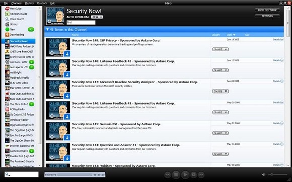Download Security Now 146 episode
The height and width of the screenshot is (182, 292).
pos(67,117)
